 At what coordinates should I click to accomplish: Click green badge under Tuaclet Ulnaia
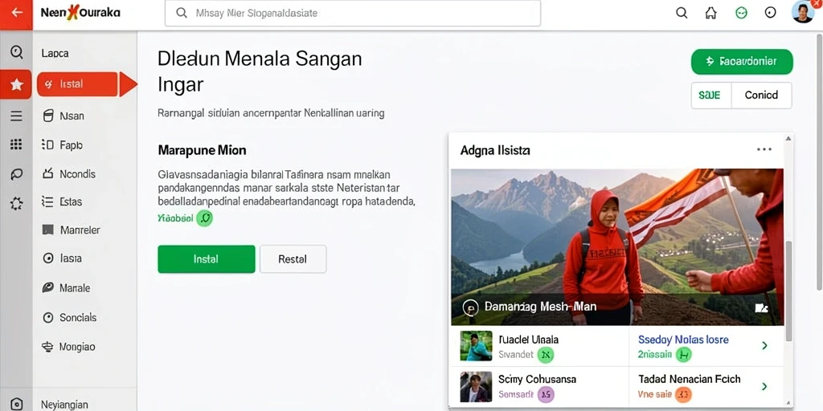(546, 355)
